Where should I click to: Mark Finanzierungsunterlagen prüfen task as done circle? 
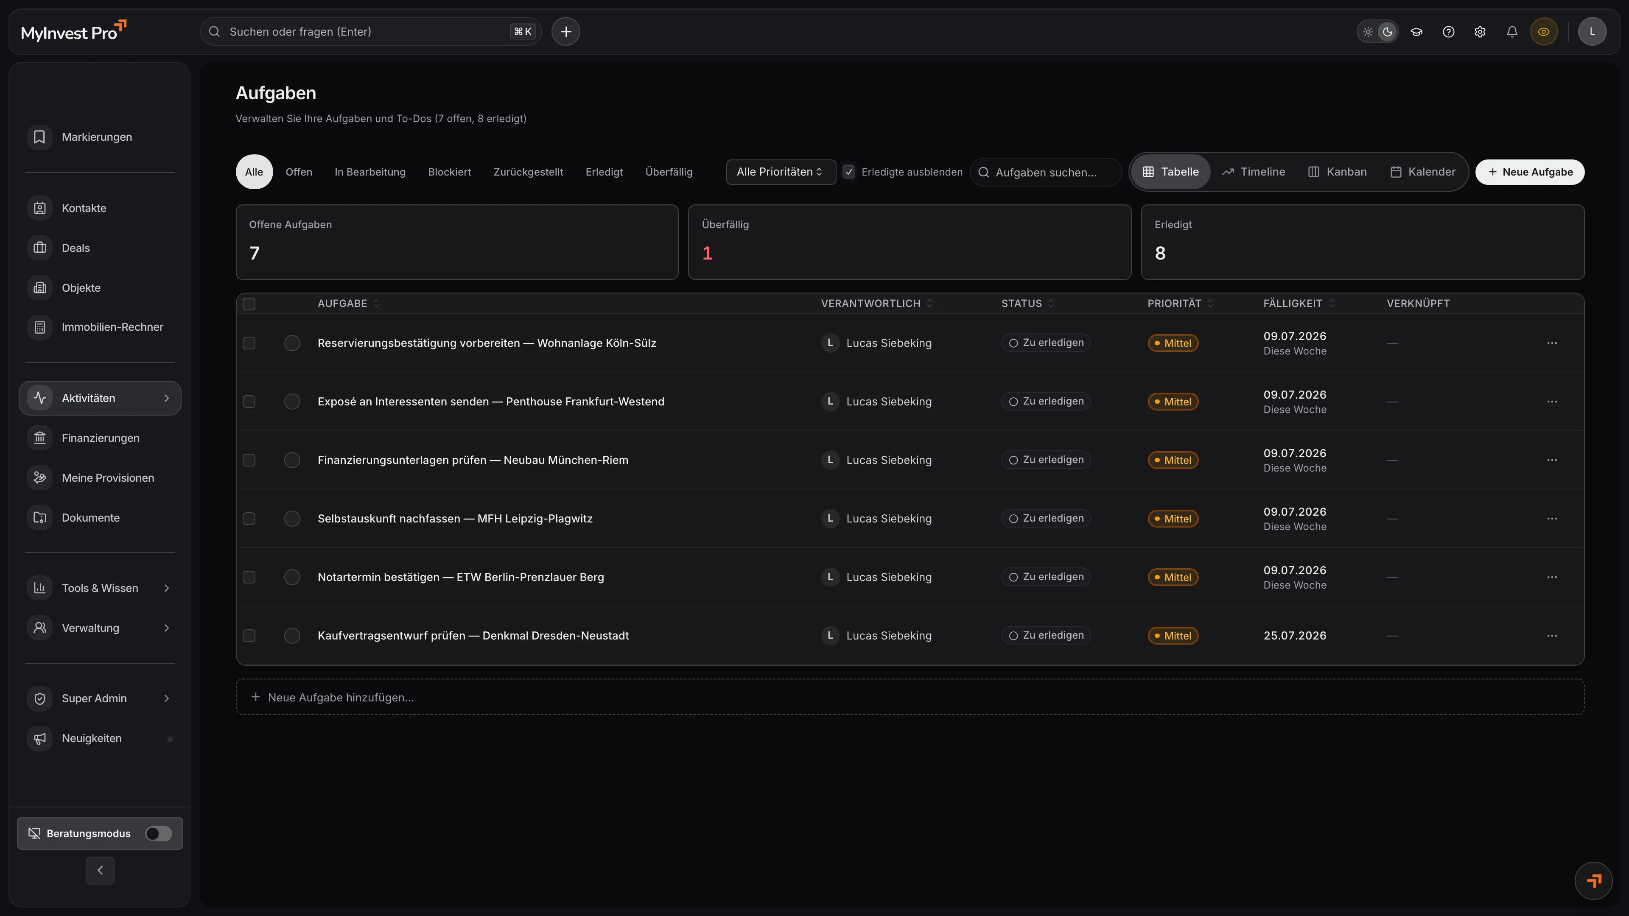click(x=292, y=460)
